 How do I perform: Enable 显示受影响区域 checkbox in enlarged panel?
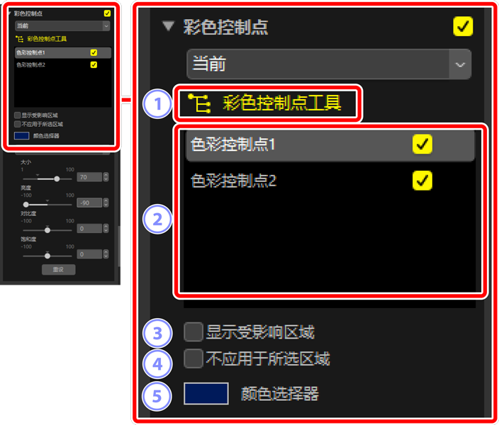pyautogui.click(x=194, y=331)
